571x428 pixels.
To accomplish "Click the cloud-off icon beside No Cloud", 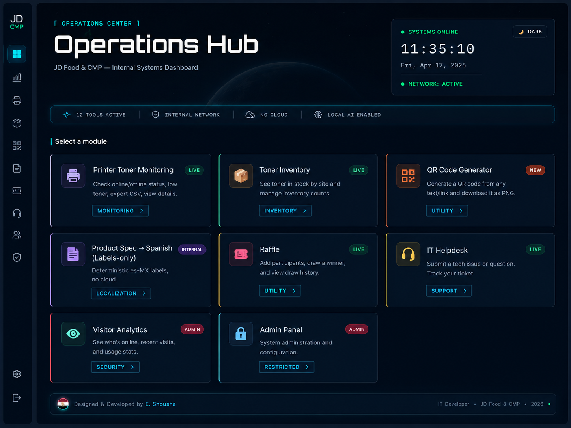I will click(250, 115).
